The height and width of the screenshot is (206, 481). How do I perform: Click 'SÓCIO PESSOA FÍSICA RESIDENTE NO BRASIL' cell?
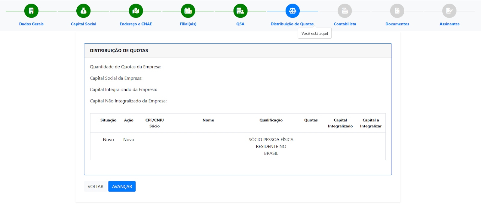(x=271, y=146)
